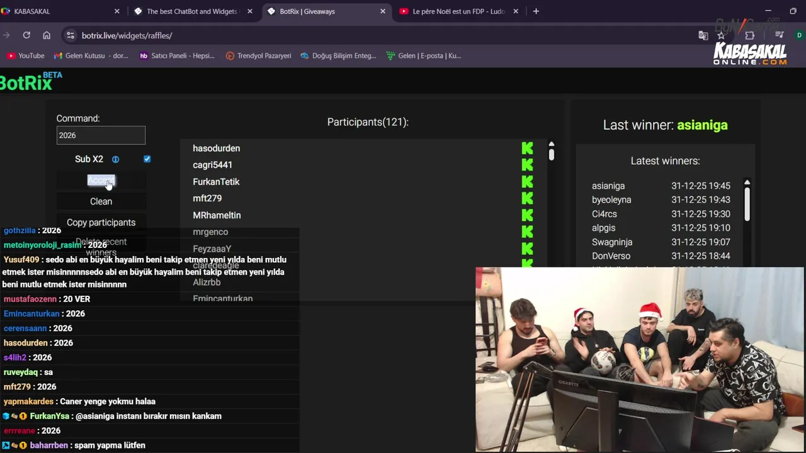Go to browser home page
Image resolution: width=806 pixels, height=453 pixels.
(x=47, y=35)
